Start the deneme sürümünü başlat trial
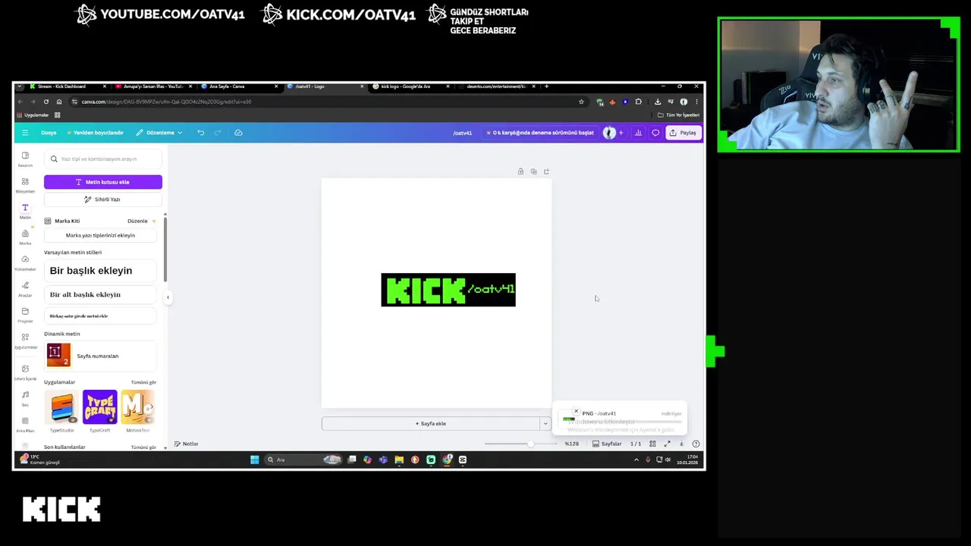Screen dimensions: 971x546 pos(540,133)
